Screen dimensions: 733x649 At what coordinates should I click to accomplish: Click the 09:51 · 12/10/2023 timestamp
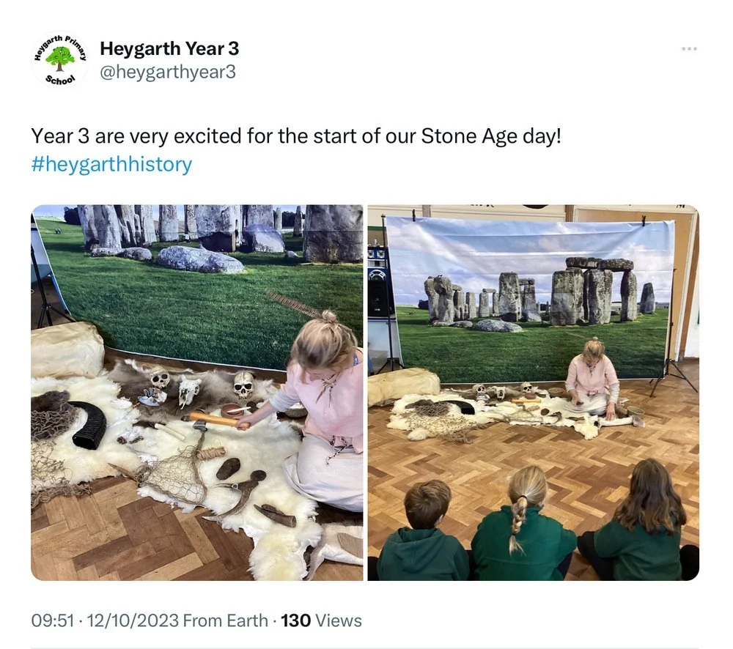[x=105, y=620]
